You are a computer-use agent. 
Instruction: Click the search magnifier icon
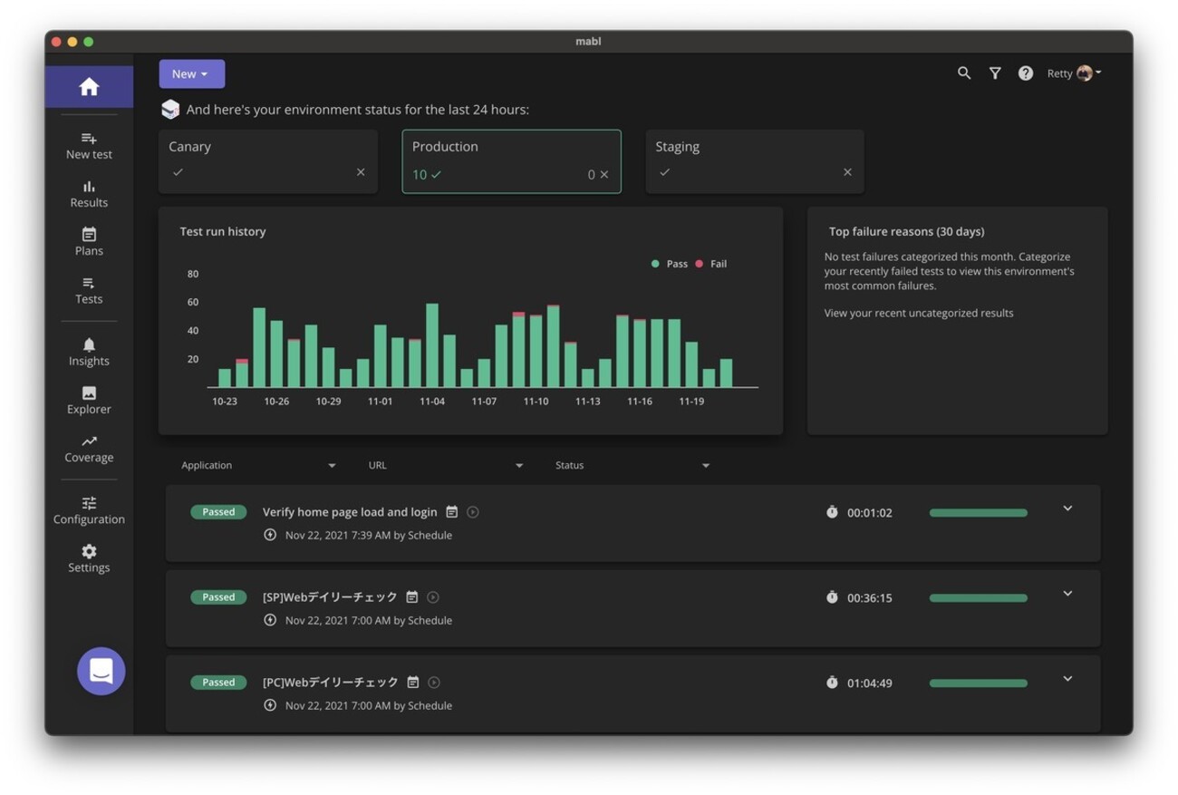pyautogui.click(x=964, y=73)
